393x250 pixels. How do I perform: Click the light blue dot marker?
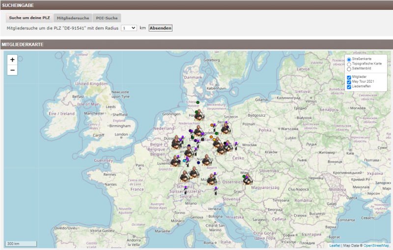(x=184, y=160)
